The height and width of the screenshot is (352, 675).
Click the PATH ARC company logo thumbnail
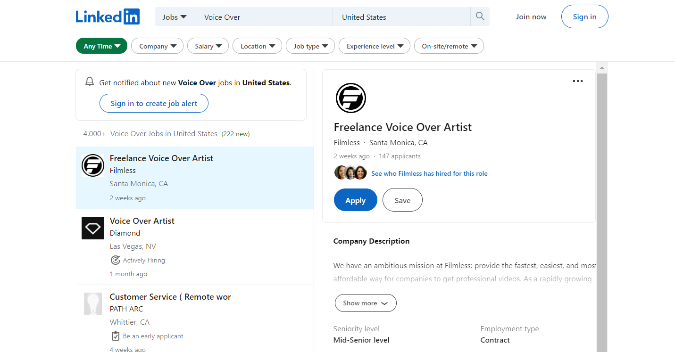pos(93,304)
